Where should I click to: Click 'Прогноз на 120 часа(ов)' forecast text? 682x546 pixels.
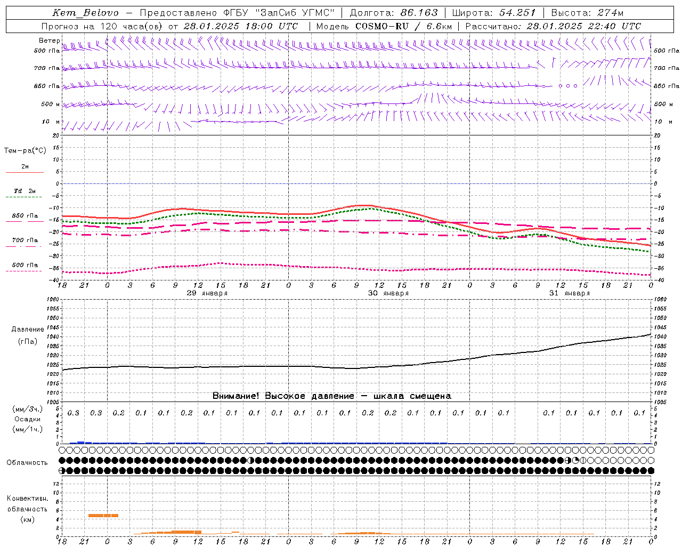click(x=103, y=26)
